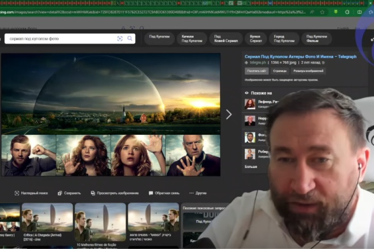Click the collapse arrows icon beside suggestion chips
Viewport: 374px width, 249px height.
372,39
